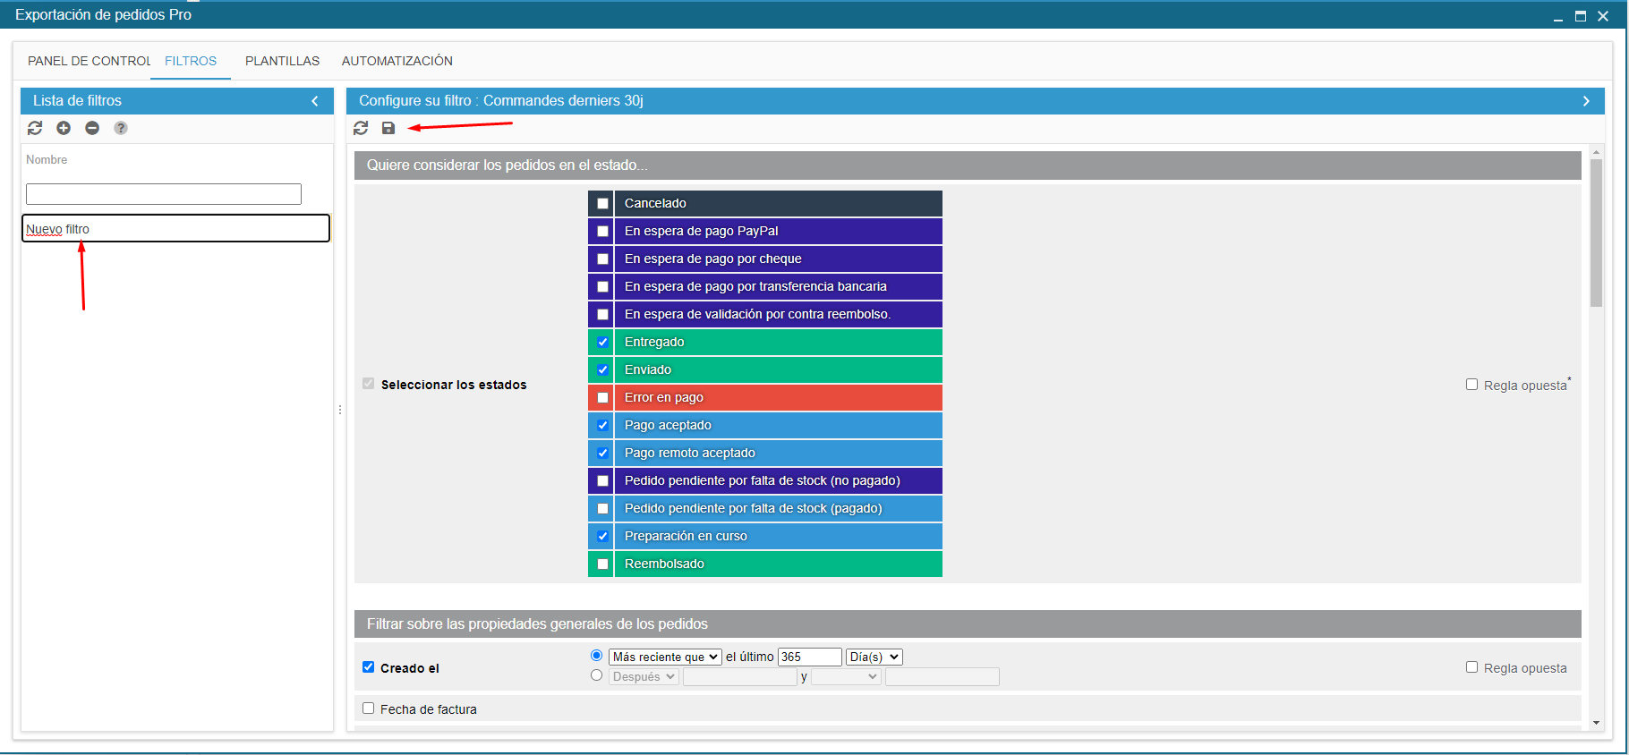
Task: Open the AUTOMATIZACIÓN tab
Action: click(397, 61)
